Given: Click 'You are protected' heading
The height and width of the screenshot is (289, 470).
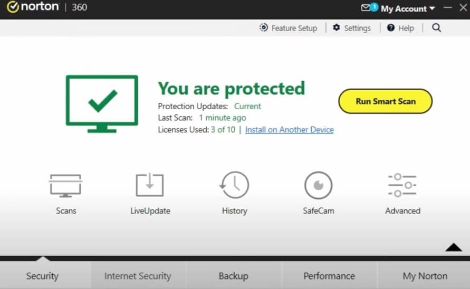Looking at the screenshot, I should coord(232,89).
